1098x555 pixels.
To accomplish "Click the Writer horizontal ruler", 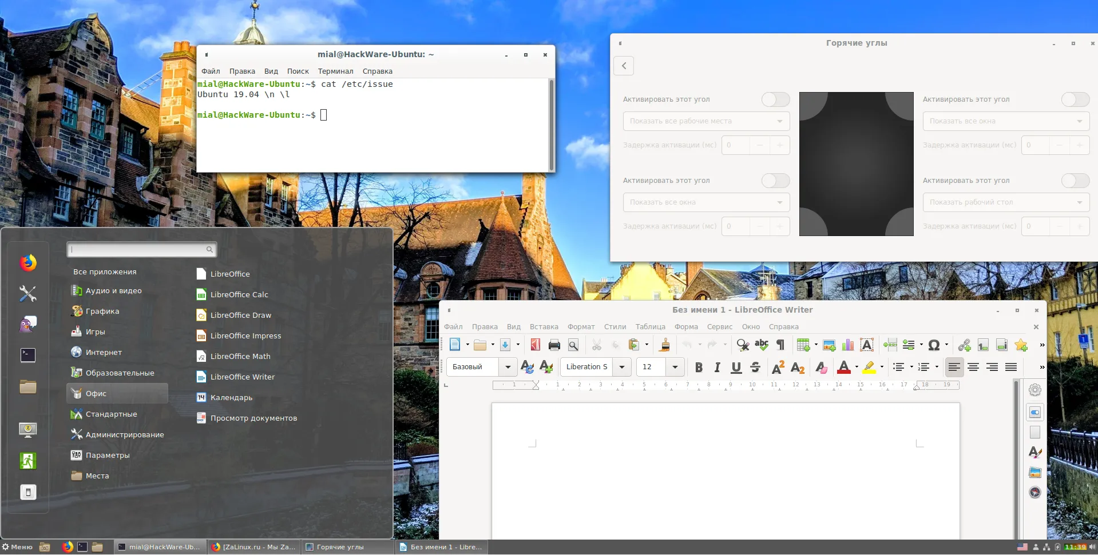I will pos(726,385).
